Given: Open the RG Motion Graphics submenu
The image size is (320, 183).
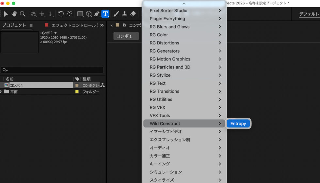Looking at the screenshot, I should (185, 59).
